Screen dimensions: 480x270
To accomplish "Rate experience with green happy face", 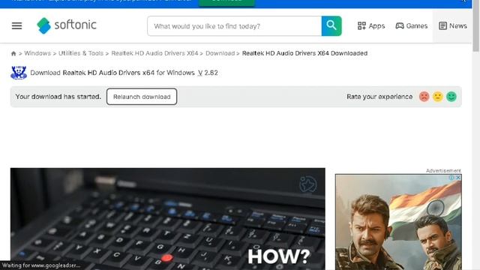I will [451, 97].
